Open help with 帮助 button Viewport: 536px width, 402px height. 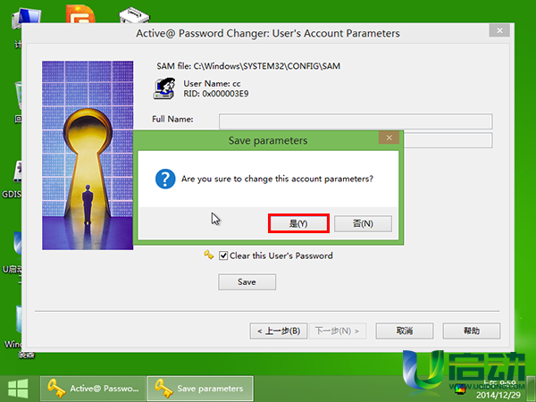point(472,331)
